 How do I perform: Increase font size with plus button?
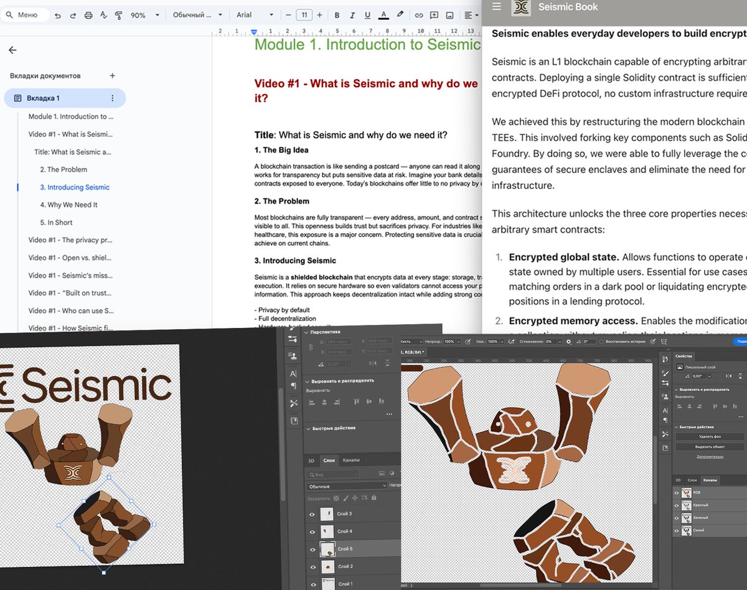(319, 15)
